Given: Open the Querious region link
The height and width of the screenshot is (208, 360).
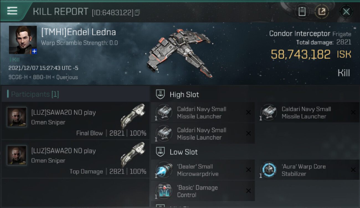Looking at the screenshot, I should pos(67,77).
